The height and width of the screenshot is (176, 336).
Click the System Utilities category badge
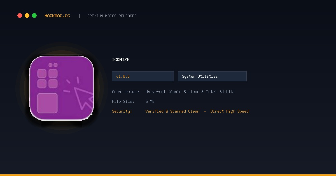pos(212,76)
